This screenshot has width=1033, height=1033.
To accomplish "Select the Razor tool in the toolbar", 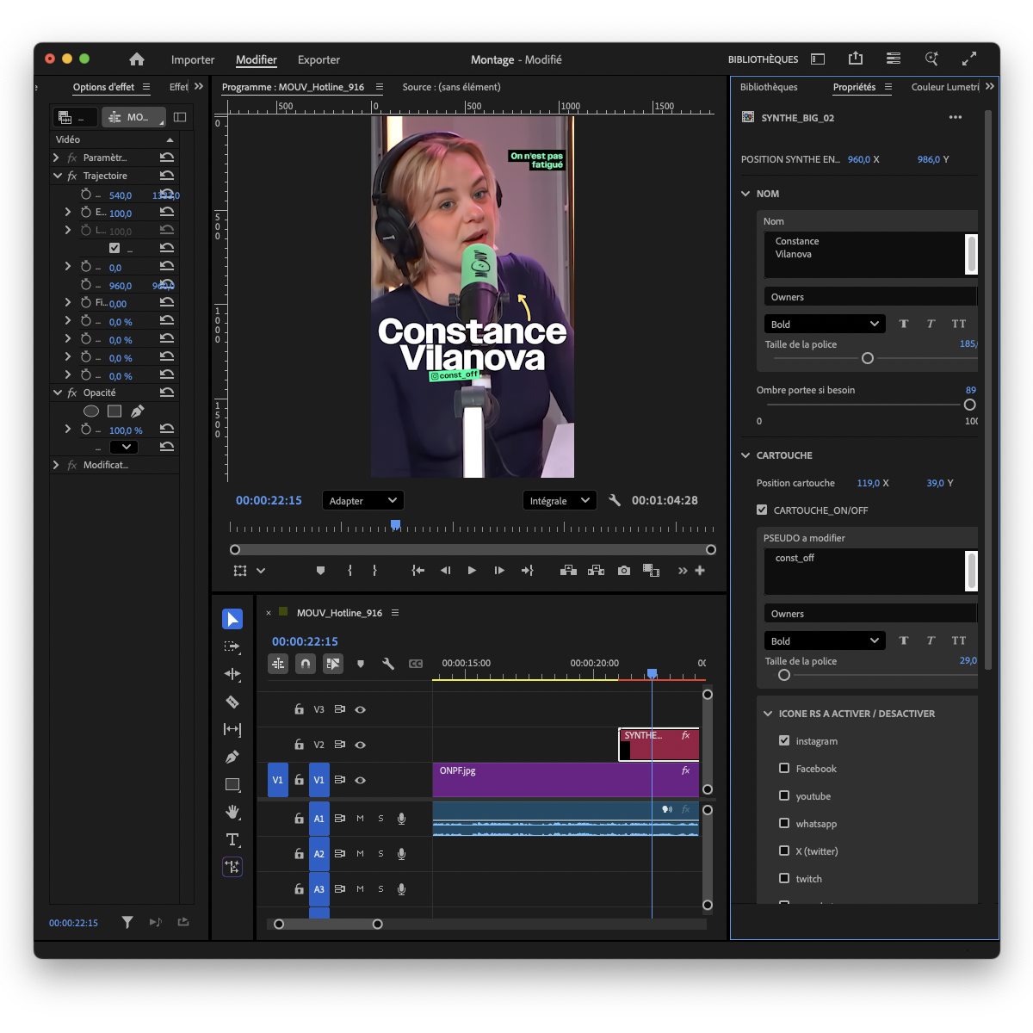I will click(x=232, y=702).
